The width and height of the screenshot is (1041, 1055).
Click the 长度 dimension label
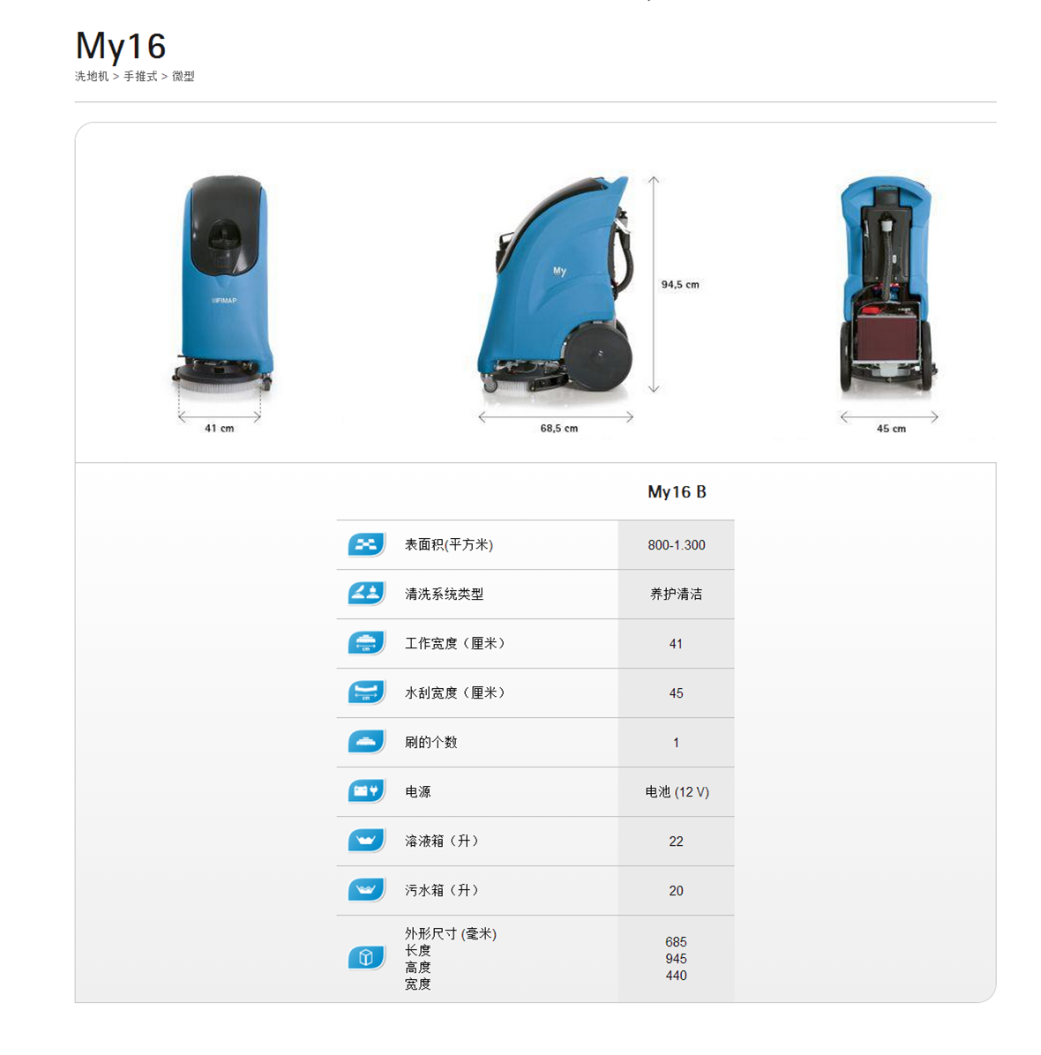click(x=418, y=951)
